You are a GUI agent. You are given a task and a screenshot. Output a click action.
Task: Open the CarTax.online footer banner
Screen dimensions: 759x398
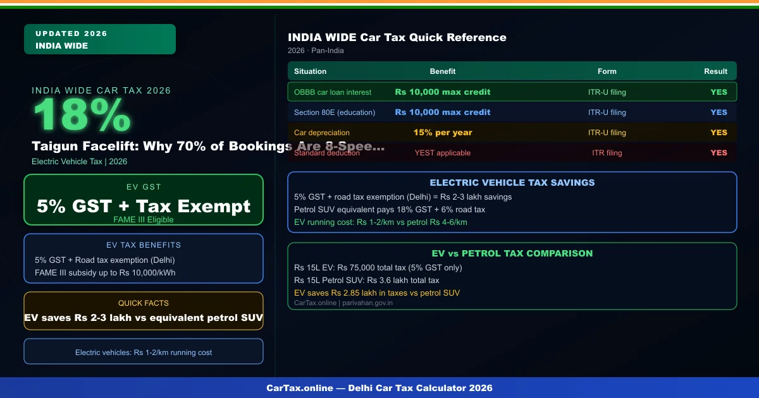379,388
